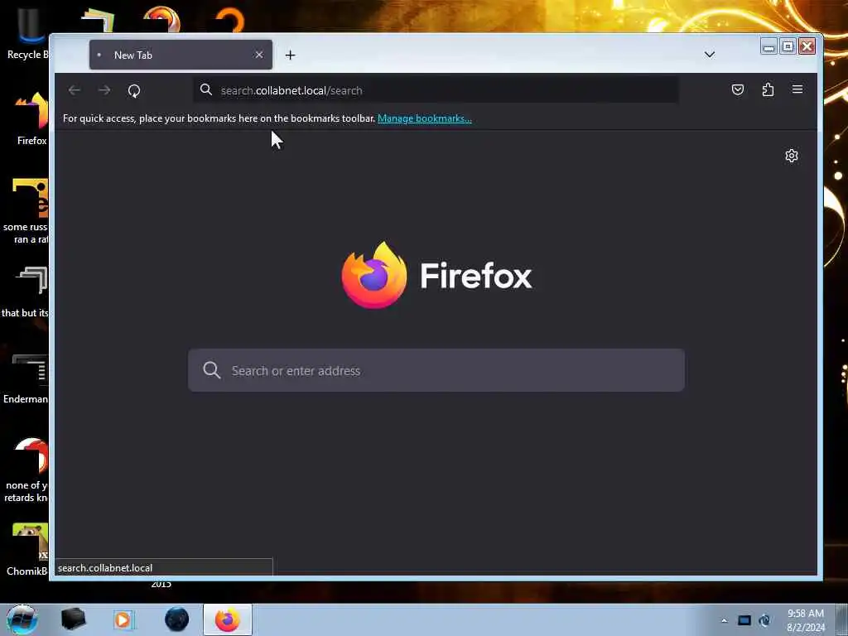848x636 pixels.
Task: Close the Firefox window with the red X
Action: coord(807,46)
